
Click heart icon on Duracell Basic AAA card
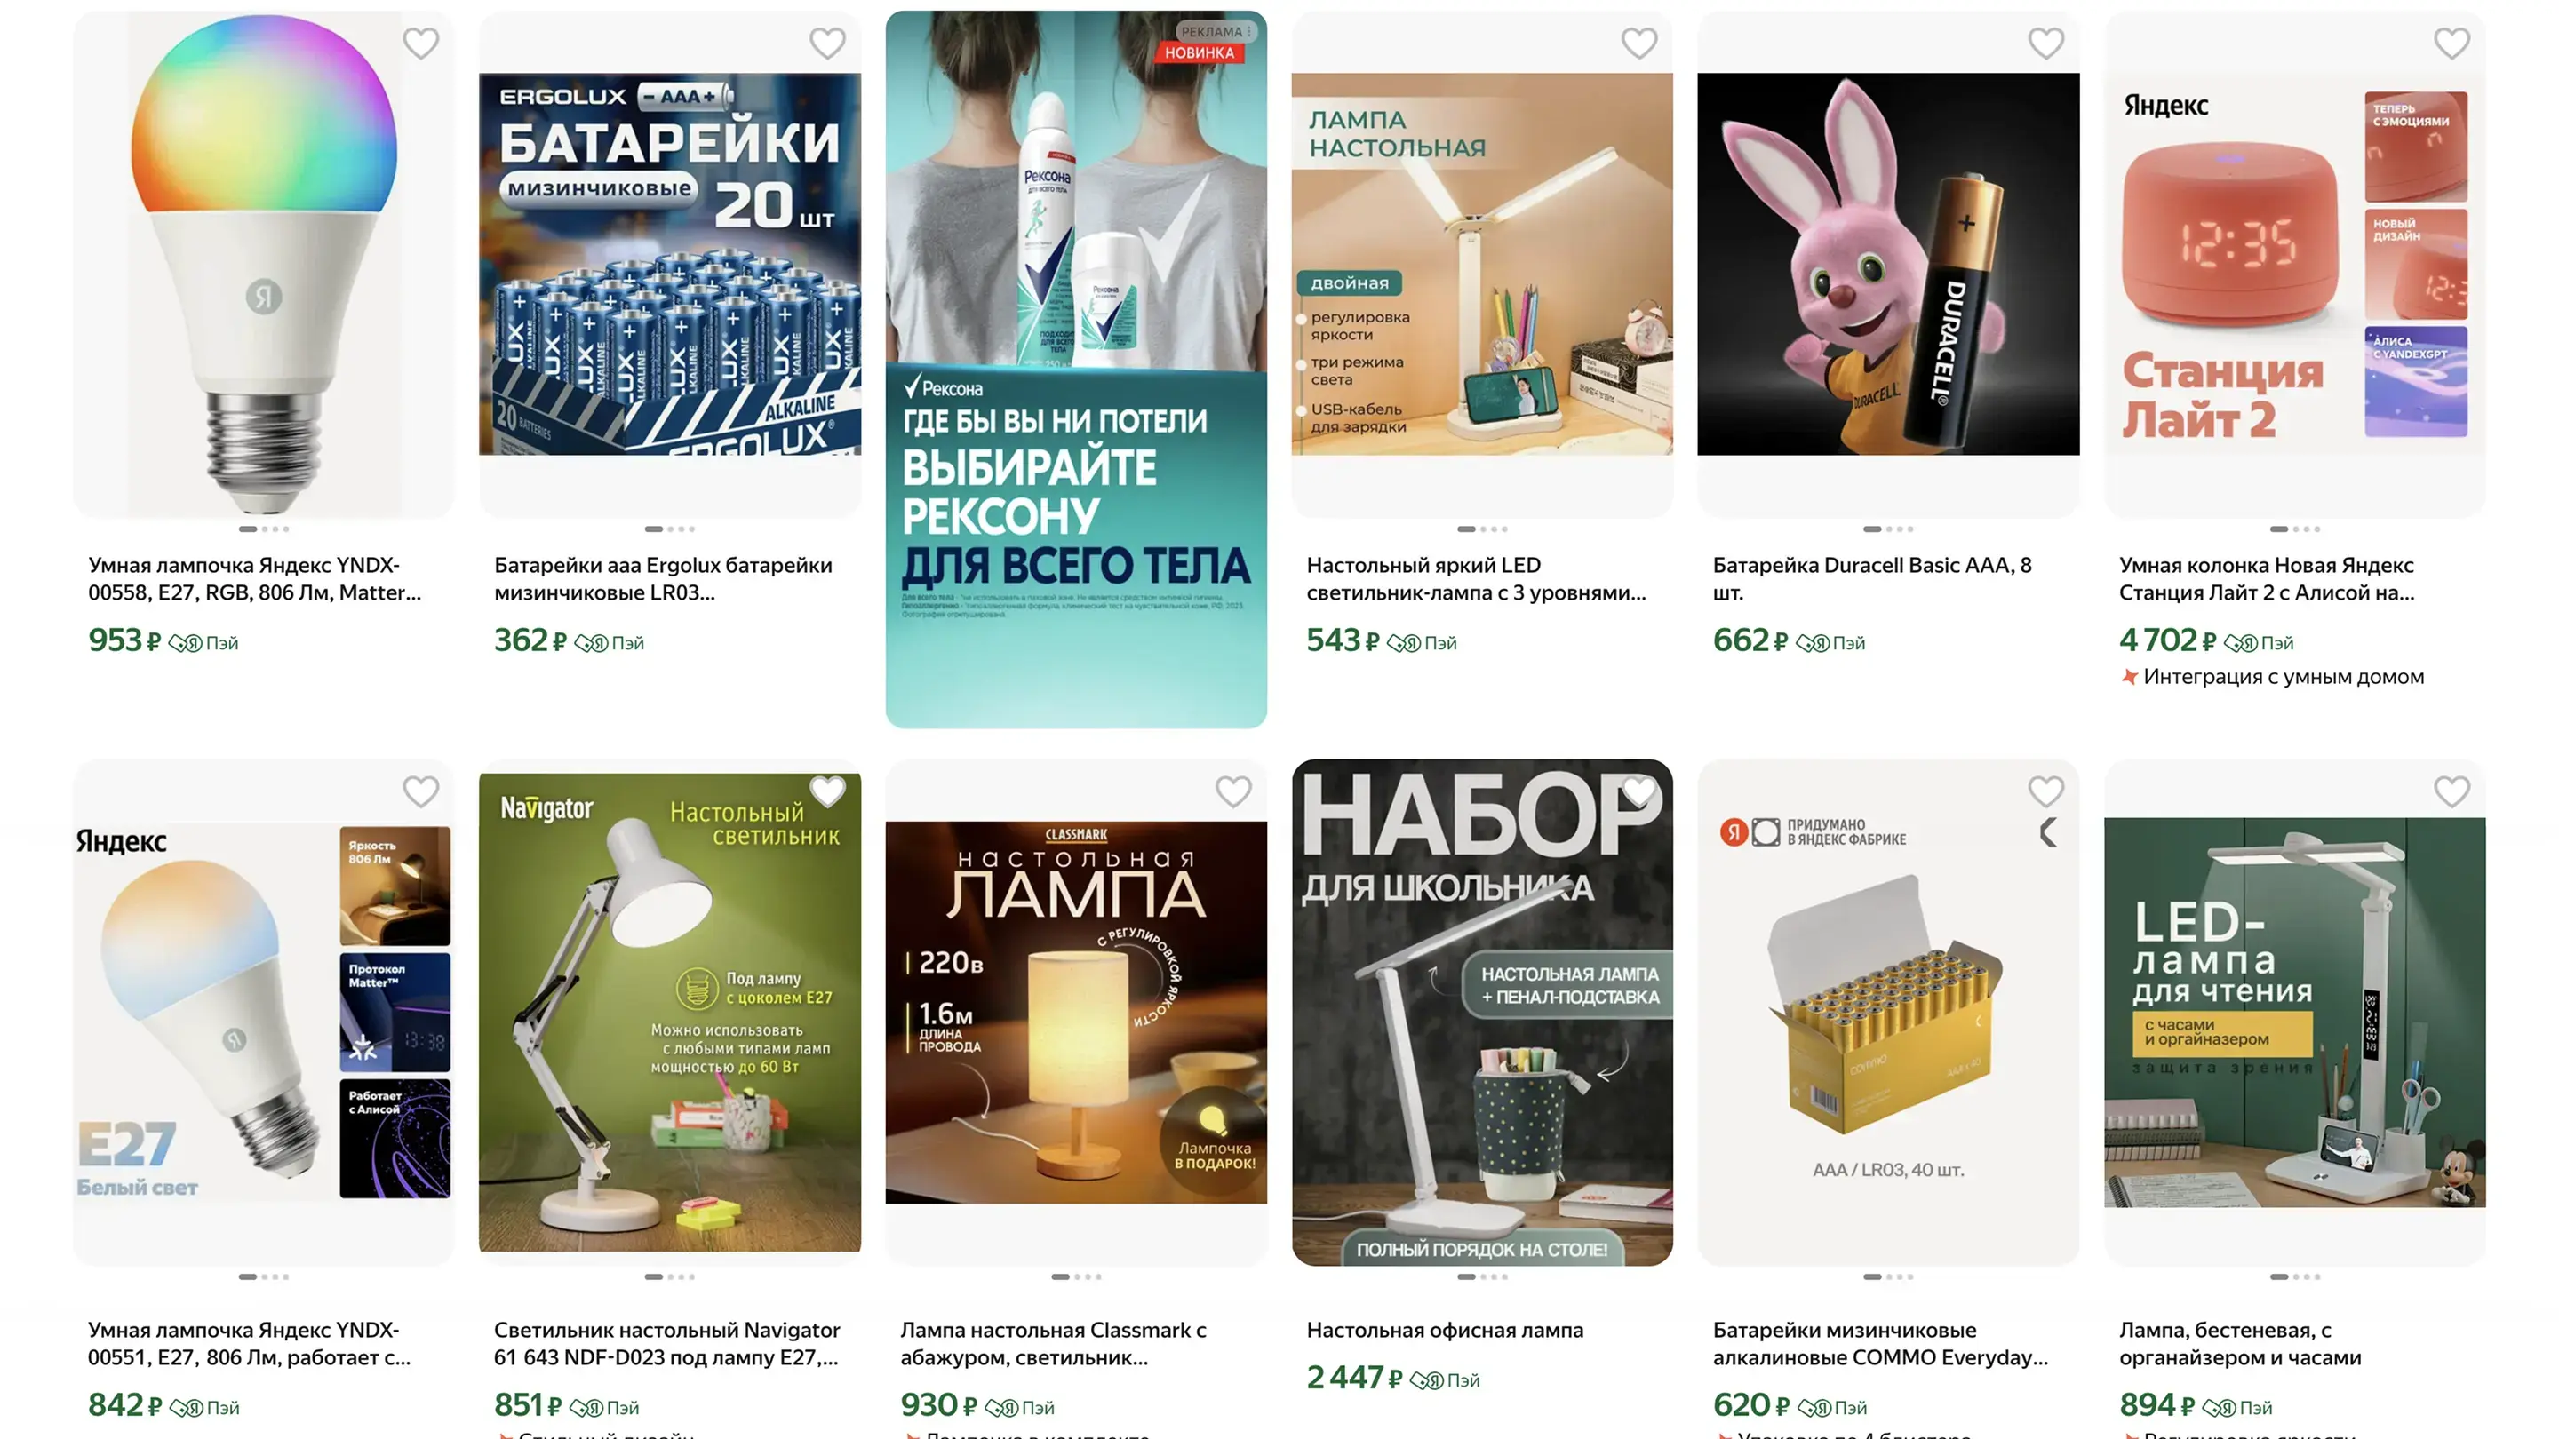click(x=2046, y=43)
